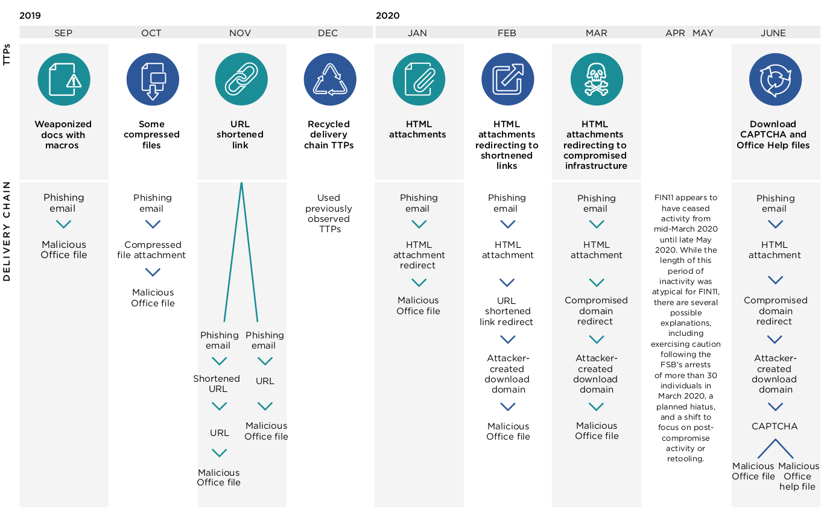827x515 pixels.
Task: Select the JUNE month header
Action: tap(773, 33)
